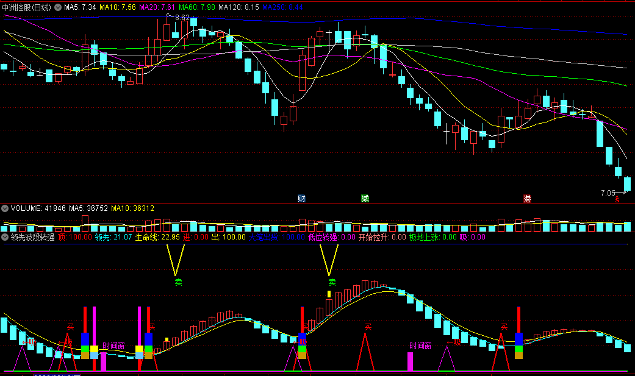The image size is (635, 376).
Task: Click the 领先波段转强 indicator name
Action: click(x=32, y=237)
